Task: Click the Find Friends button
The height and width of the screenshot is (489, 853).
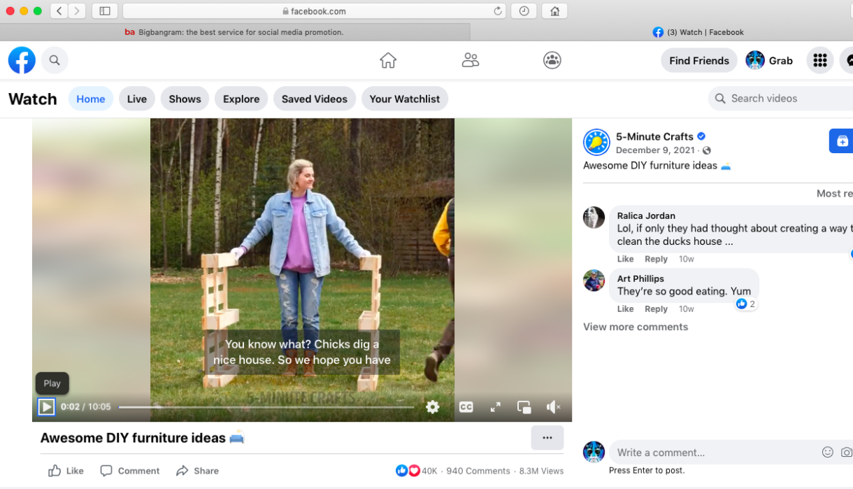Action: pyautogui.click(x=698, y=60)
